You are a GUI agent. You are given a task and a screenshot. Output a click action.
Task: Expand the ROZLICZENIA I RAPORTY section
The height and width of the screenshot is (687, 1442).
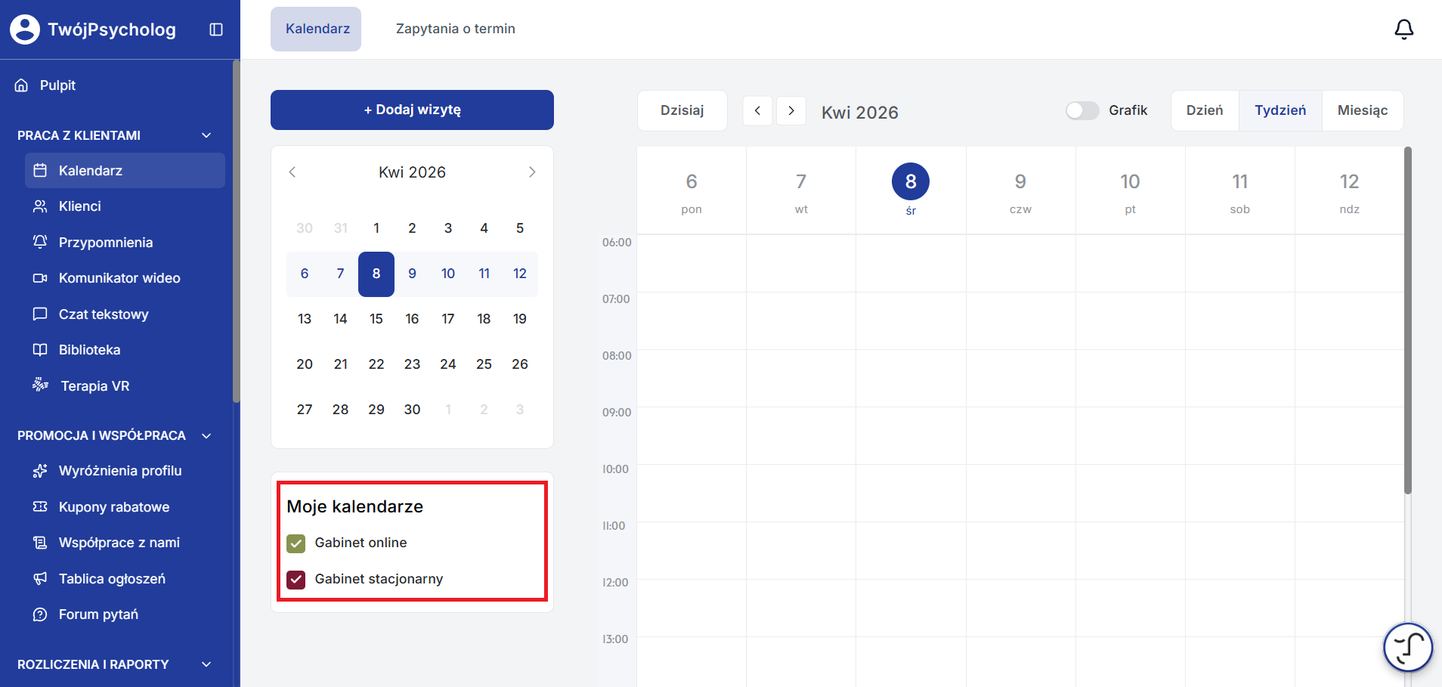coord(206,664)
